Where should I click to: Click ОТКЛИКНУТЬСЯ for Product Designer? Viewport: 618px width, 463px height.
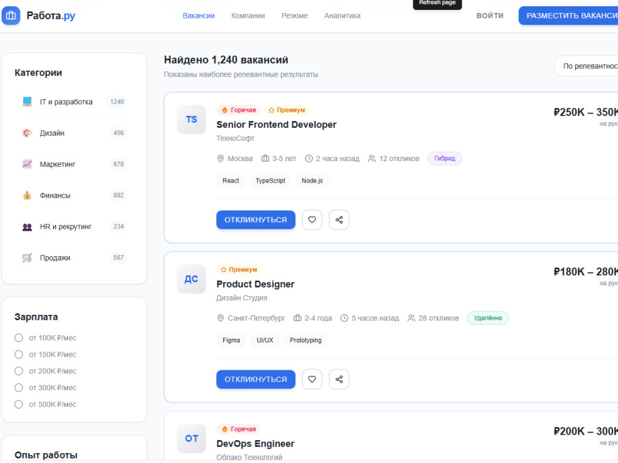256,379
